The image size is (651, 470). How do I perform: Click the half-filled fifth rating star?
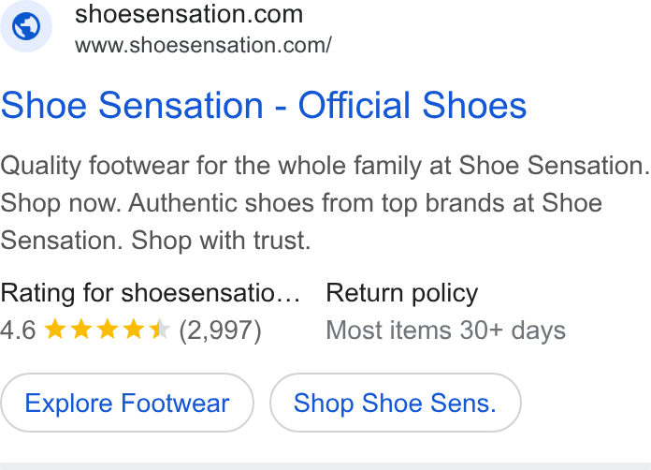(160, 329)
